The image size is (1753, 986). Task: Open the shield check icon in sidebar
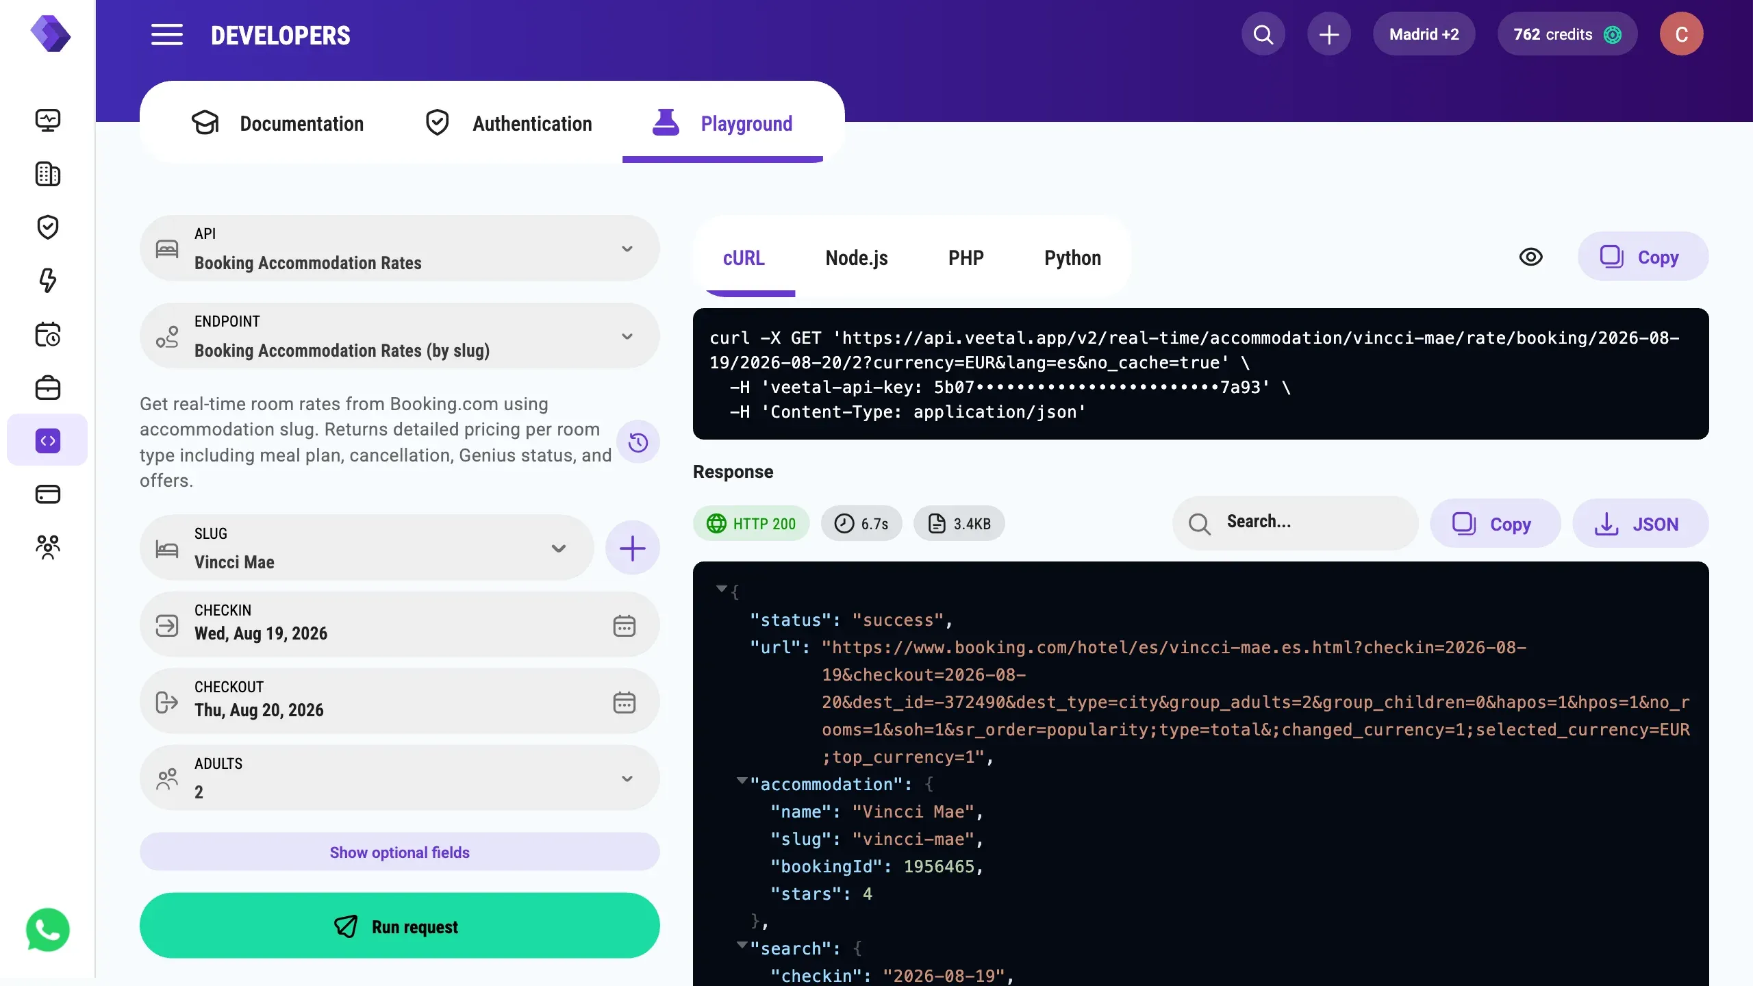[47, 227]
